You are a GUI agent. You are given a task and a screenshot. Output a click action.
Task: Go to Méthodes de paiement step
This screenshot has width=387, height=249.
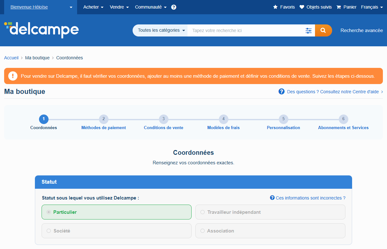(x=104, y=128)
